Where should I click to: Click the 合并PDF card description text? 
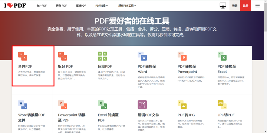tap(32, 74)
